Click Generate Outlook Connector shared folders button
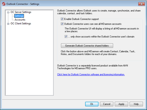147x110 pixels. [x=87, y=46]
